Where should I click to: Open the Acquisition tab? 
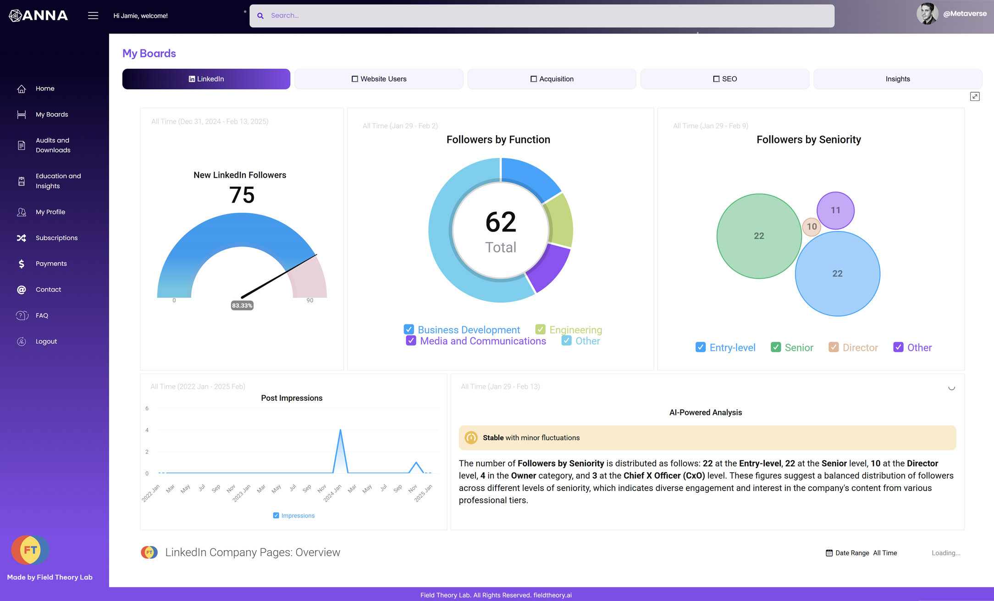click(x=552, y=79)
